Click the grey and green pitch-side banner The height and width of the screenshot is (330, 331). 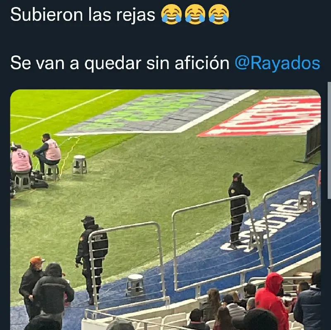click(x=156, y=112)
